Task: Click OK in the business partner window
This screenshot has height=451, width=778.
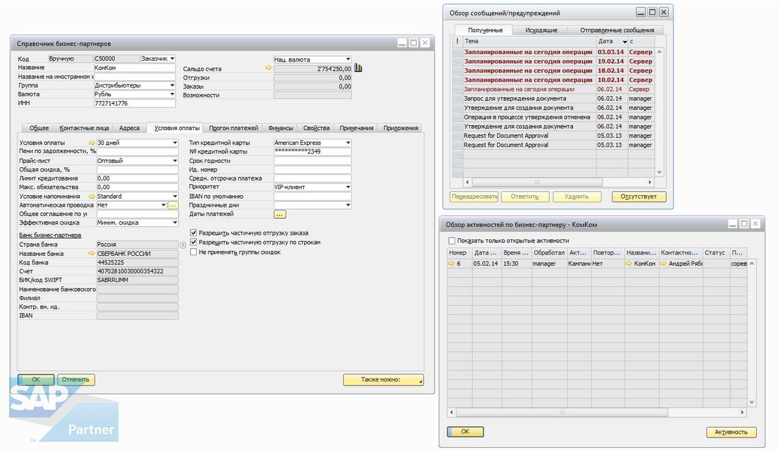Action: (36, 379)
